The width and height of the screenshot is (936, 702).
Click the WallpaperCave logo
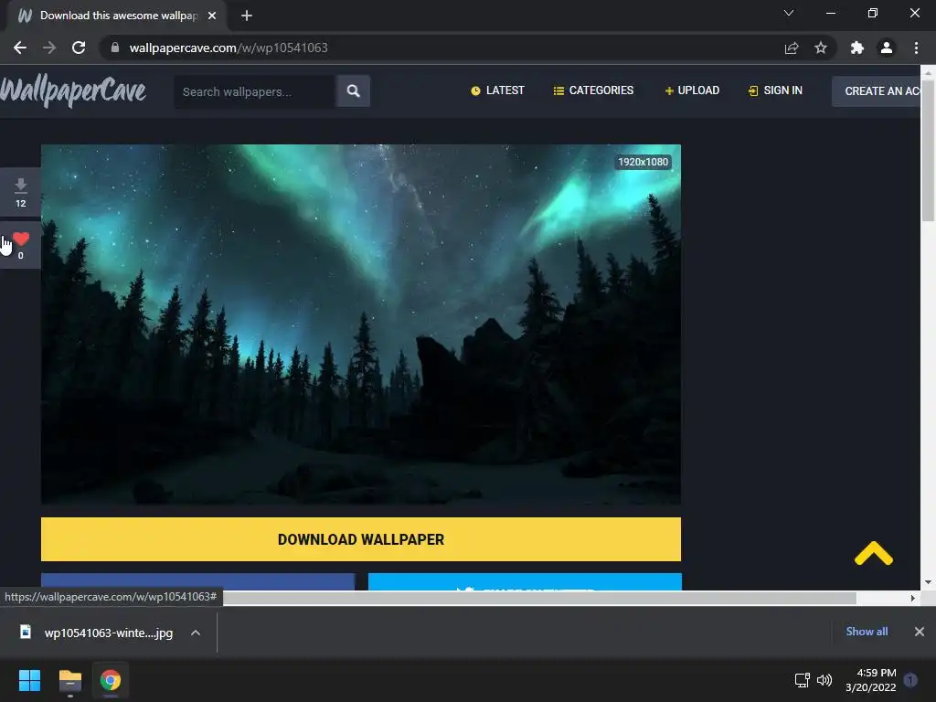click(73, 91)
